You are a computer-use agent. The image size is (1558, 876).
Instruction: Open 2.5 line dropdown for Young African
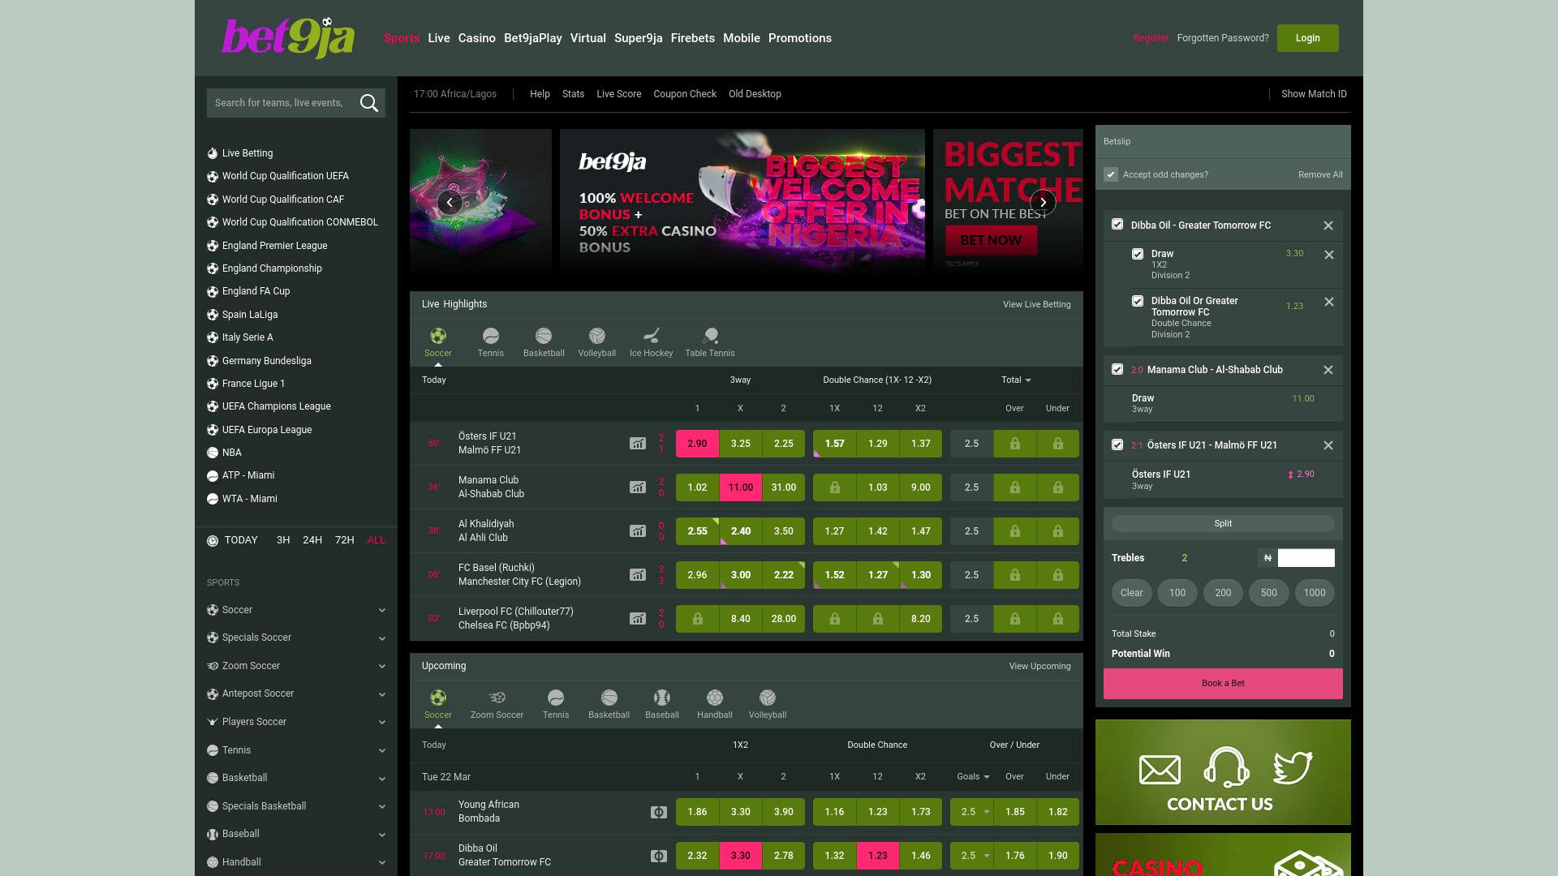point(972,812)
